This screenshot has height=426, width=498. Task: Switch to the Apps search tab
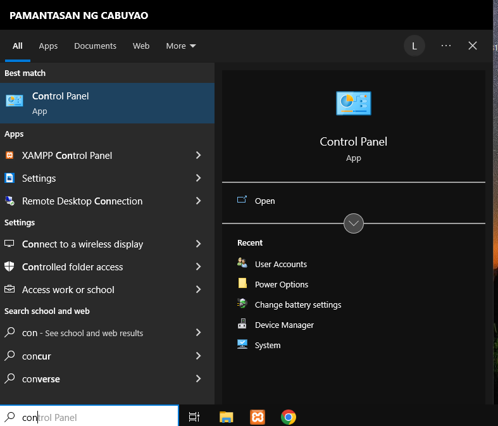(x=48, y=46)
